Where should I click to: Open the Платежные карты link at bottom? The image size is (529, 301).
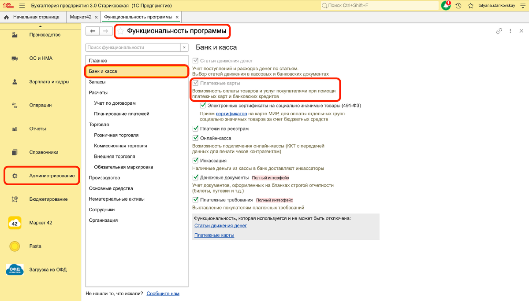coord(214,235)
